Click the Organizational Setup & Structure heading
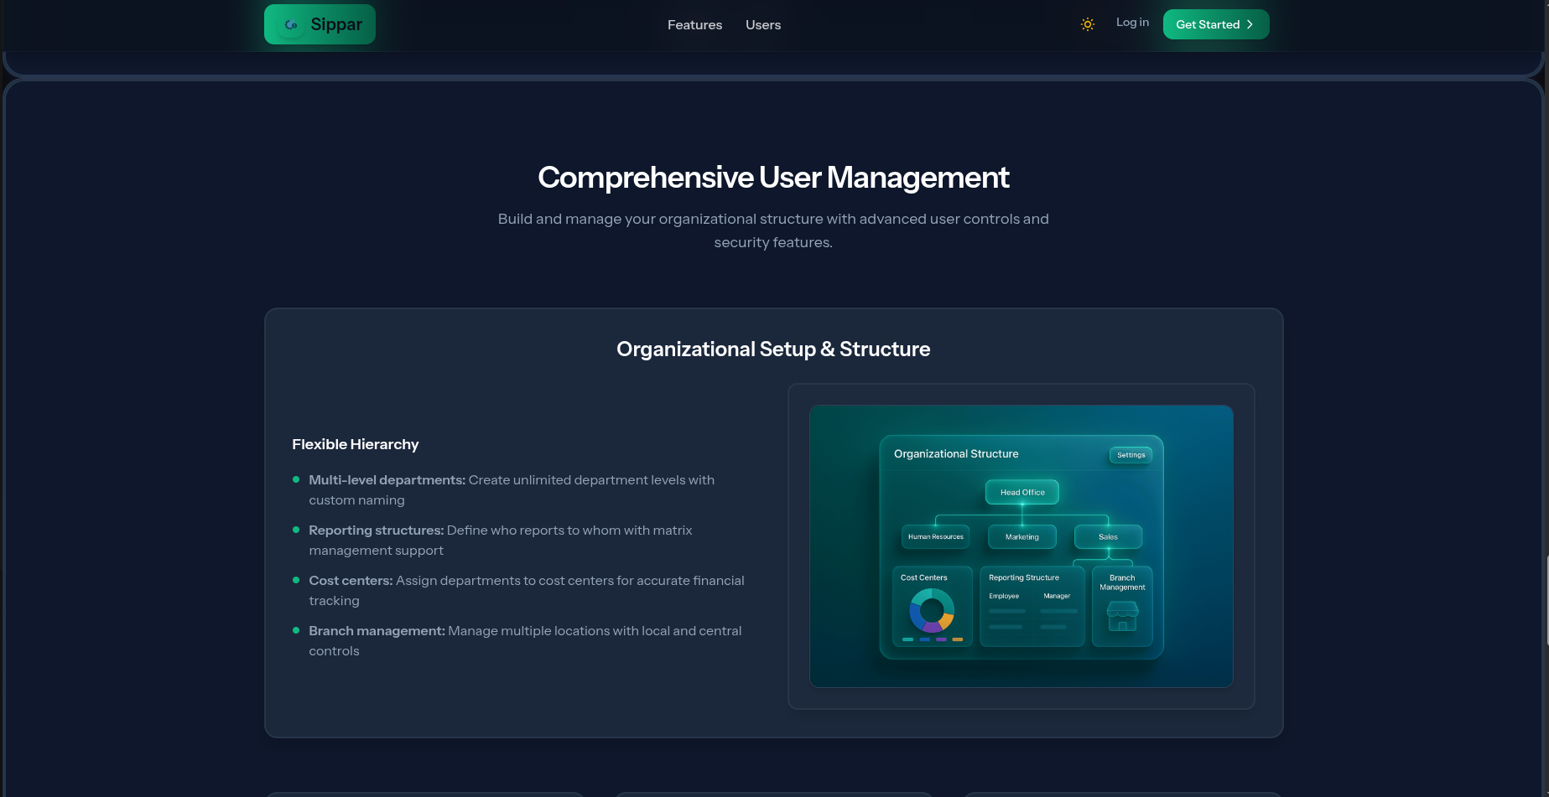 point(773,349)
